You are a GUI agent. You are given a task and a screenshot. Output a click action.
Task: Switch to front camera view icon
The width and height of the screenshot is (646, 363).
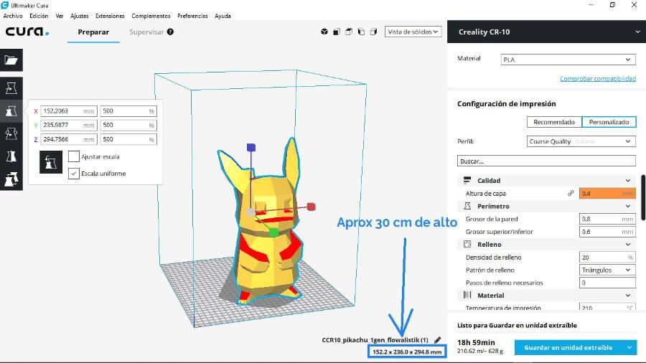tap(337, 32)
